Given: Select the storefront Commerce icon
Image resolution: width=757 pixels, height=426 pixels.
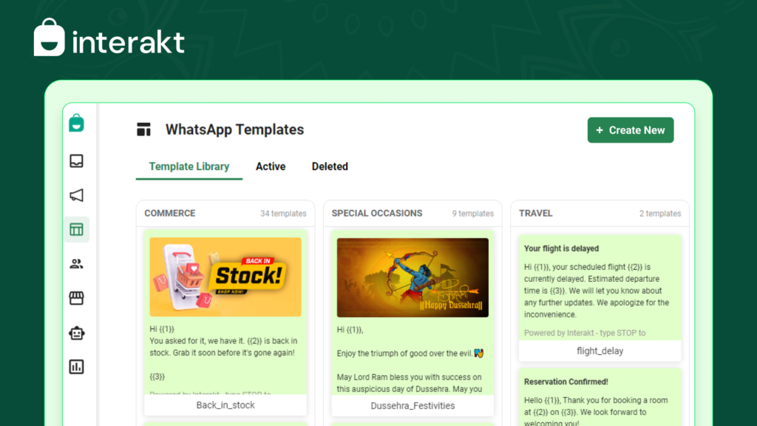Looking at the screenshot, I should (x=76, y=297).
